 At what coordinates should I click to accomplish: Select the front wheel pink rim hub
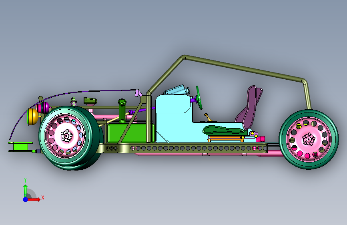(66, 135)
